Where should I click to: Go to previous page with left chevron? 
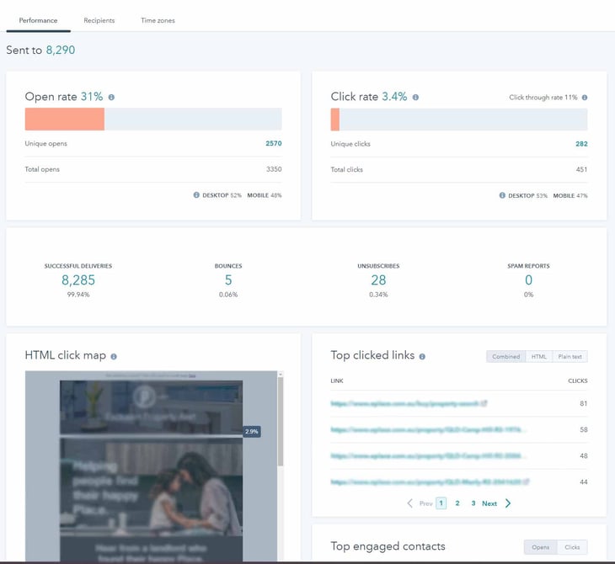(x=410, y=503)
